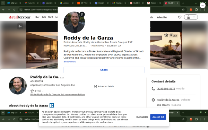The height and width of the screenshot is (130, 208).
Task: Click the About Roddy de la Garza heading
Action: [x=28, y=106]
